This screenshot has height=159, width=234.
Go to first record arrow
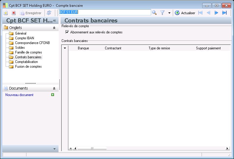(x=200, y=13)
